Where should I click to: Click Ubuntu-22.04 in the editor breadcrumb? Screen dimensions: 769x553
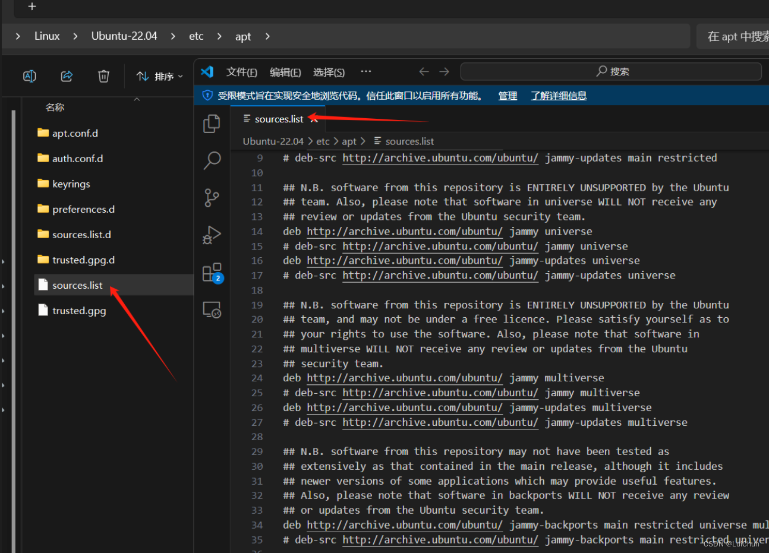click(x=273, y=141)
